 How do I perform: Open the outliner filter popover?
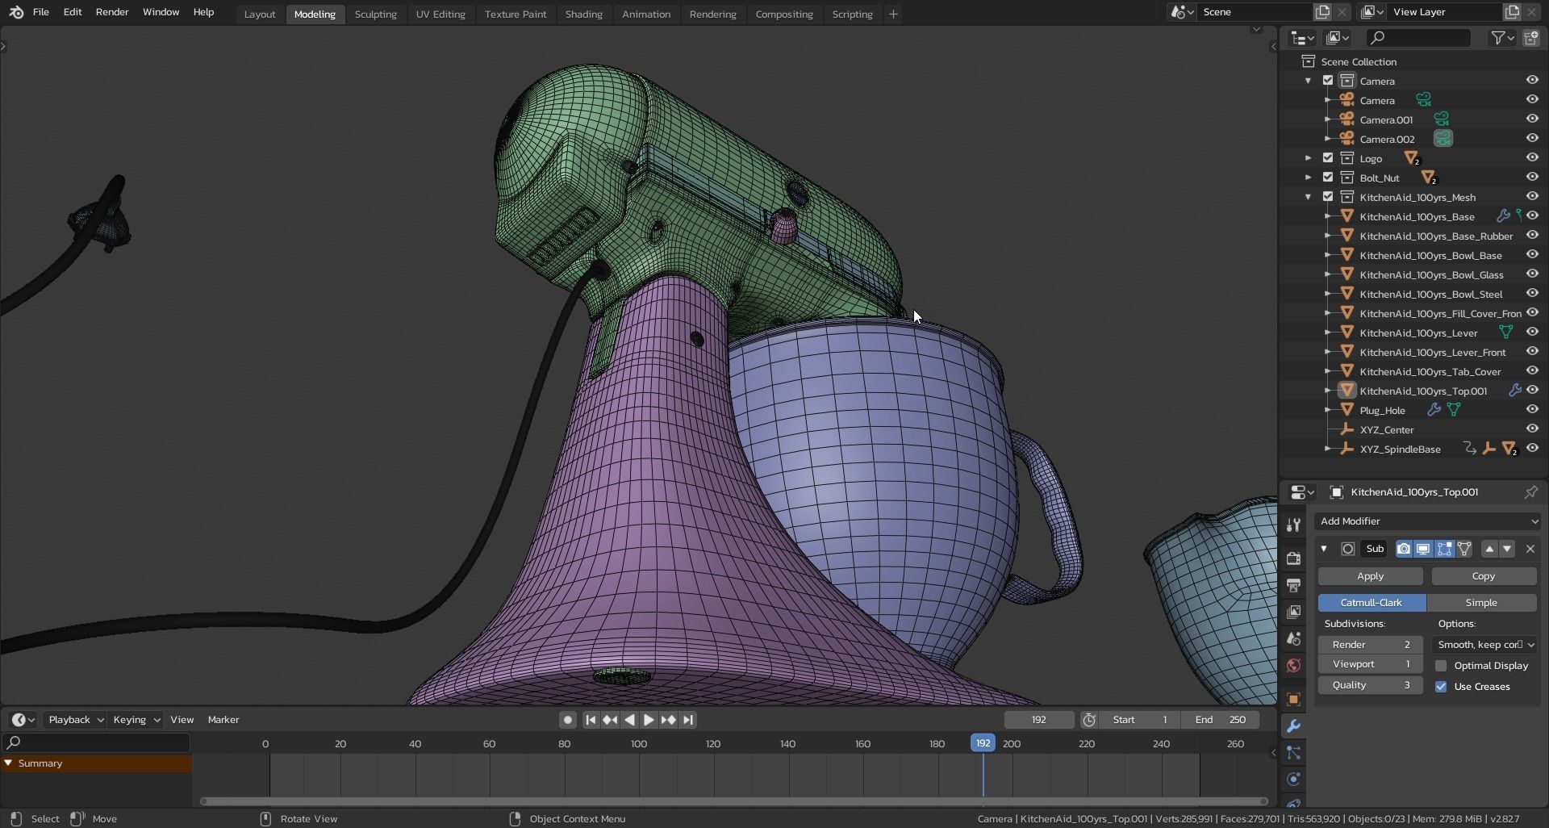coord(1501,38)
